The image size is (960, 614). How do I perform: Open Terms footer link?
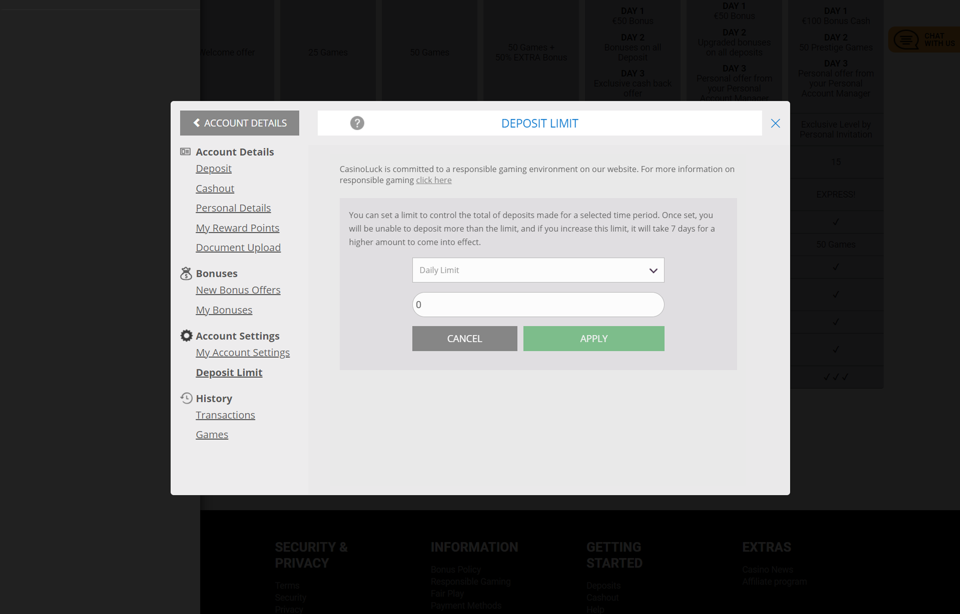click(287, 585)
